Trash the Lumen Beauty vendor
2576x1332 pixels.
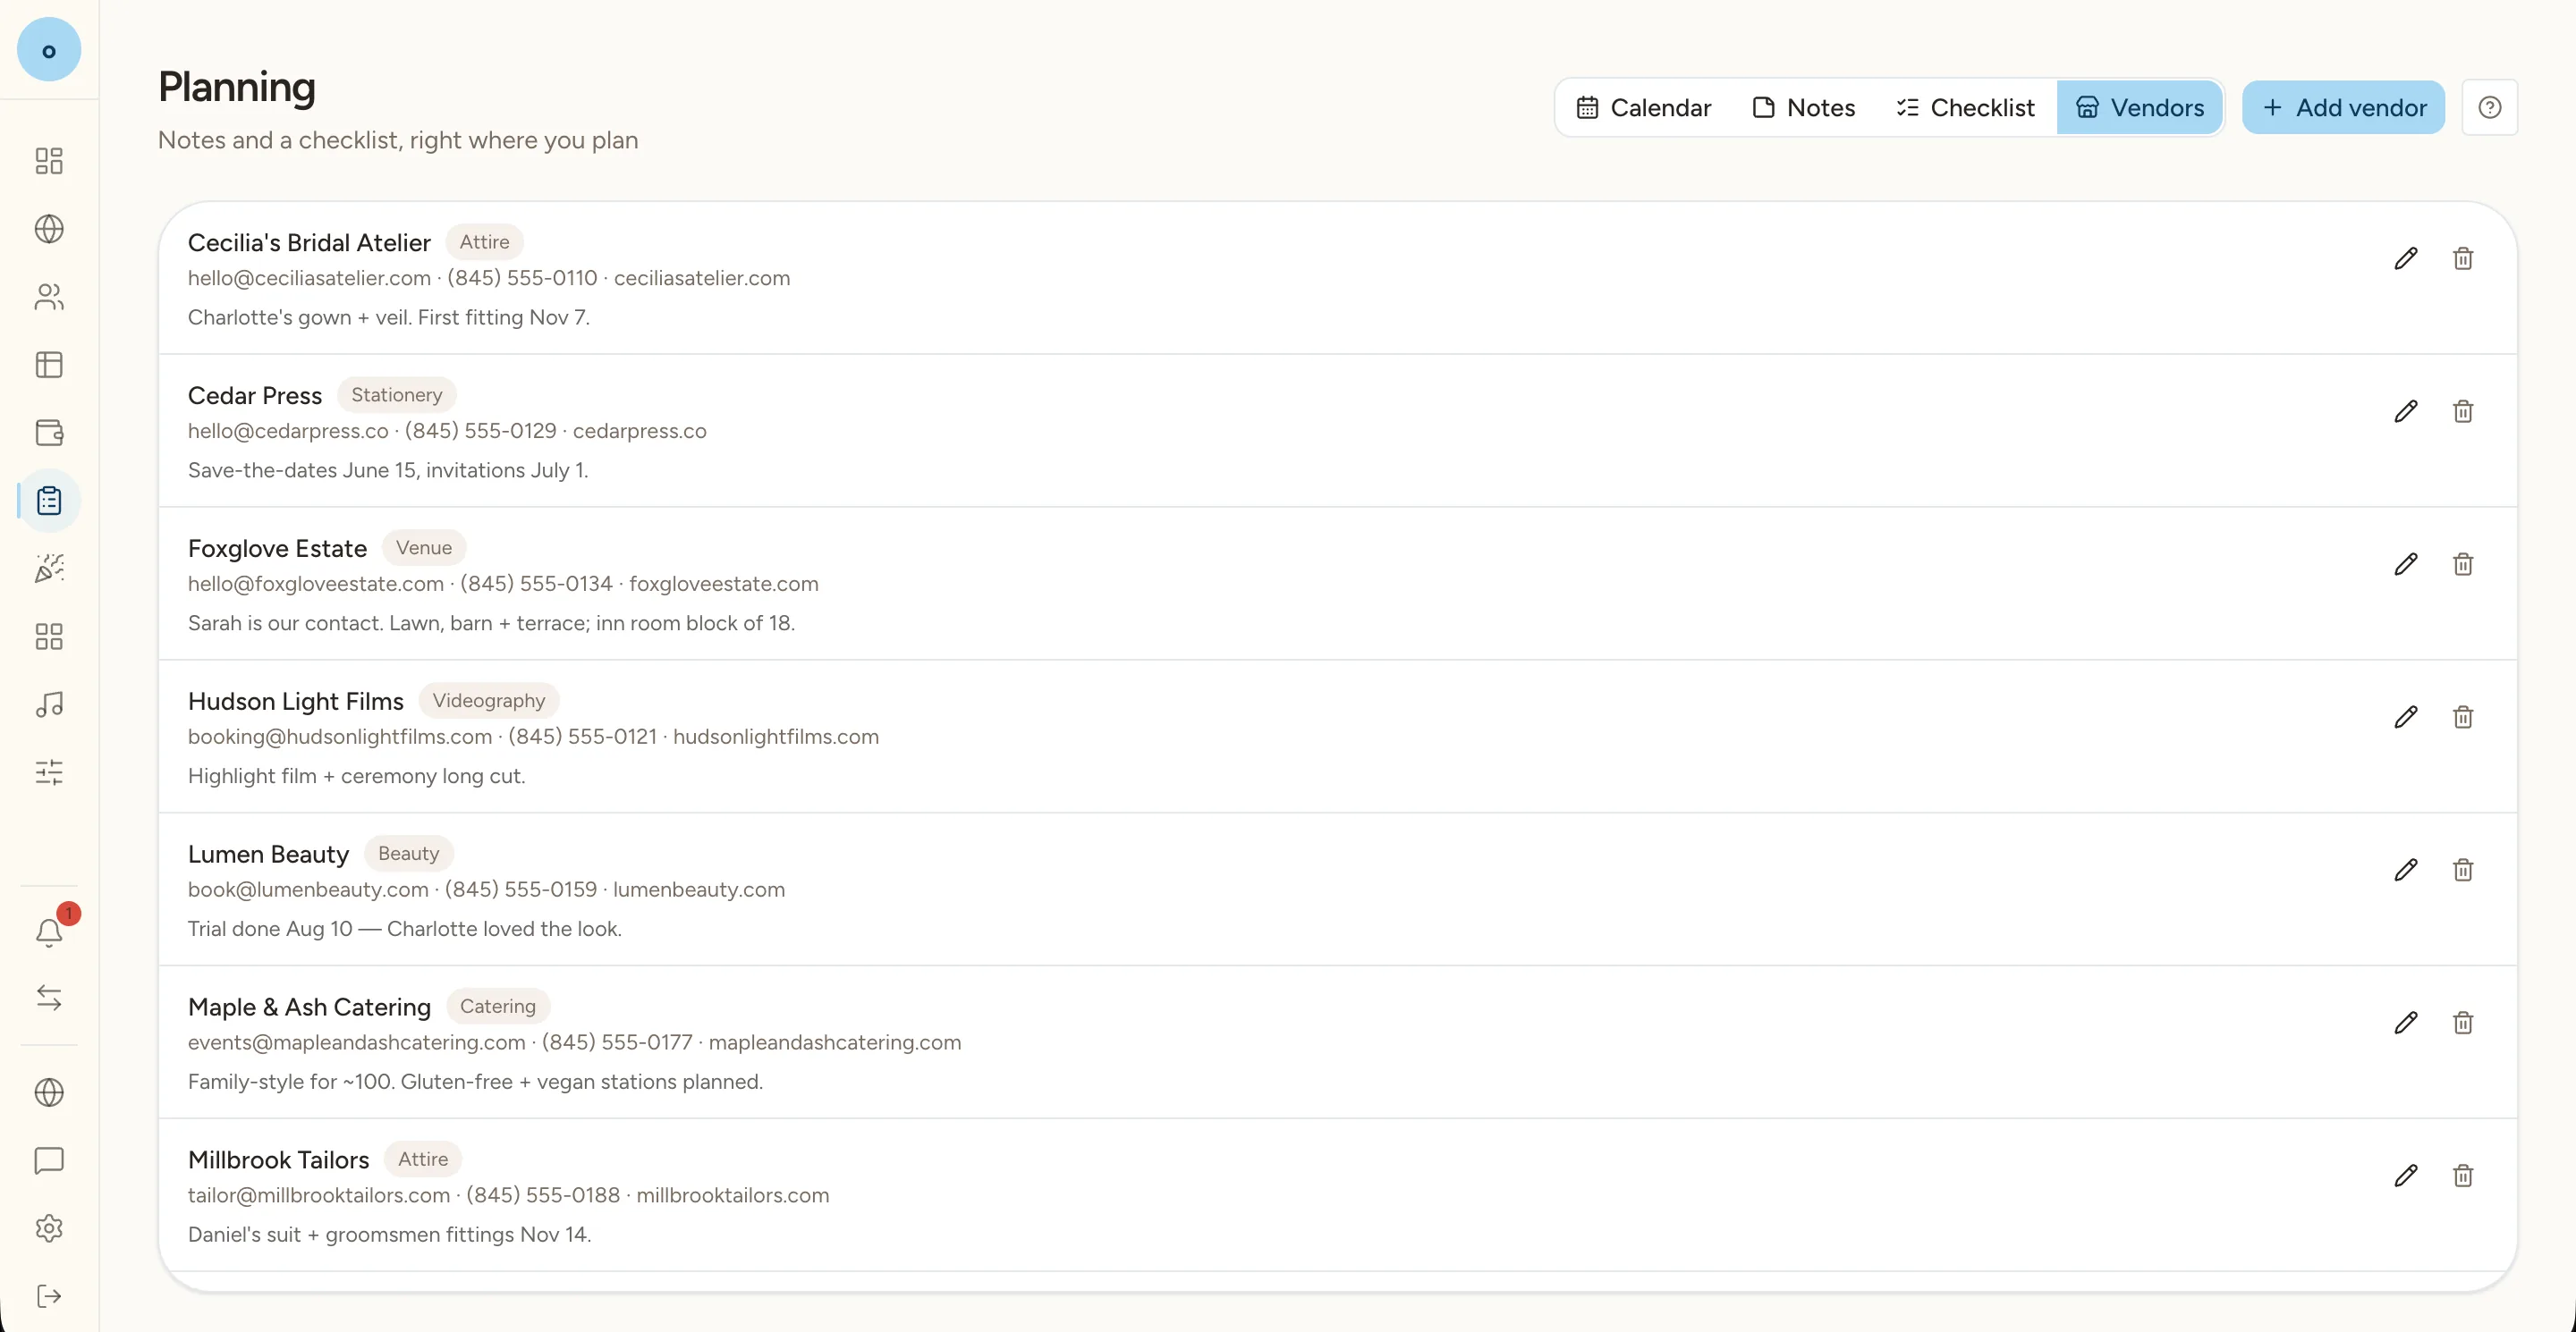(2463, 871)
